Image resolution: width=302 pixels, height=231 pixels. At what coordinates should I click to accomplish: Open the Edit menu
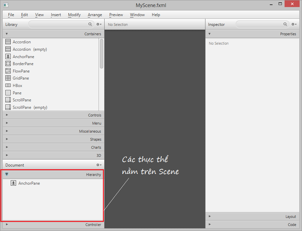point(24,15)
